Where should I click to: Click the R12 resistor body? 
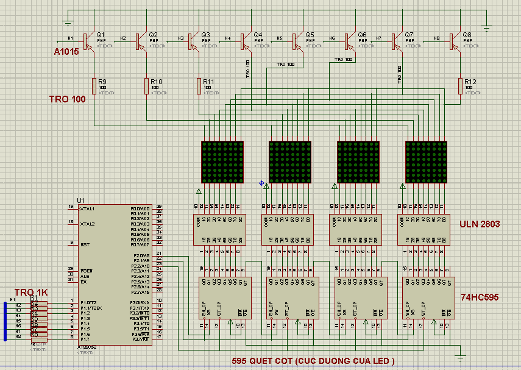point(460,86)
